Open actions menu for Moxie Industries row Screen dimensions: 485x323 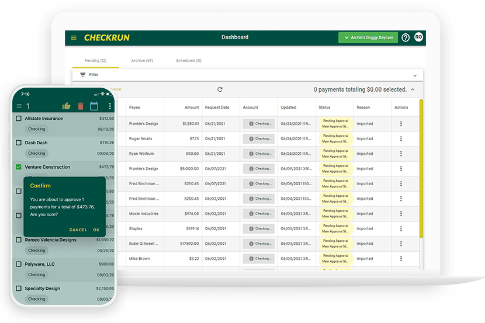coord(401,214)
